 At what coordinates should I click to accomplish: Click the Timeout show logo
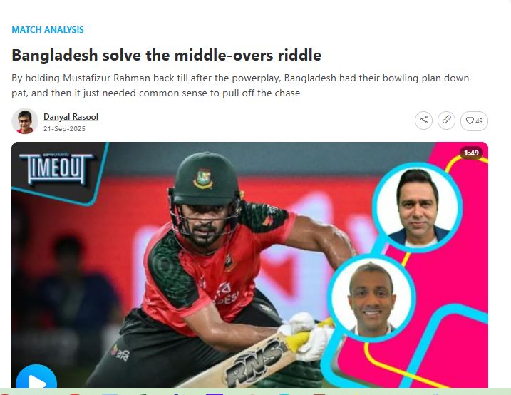[x=56, y=168]
